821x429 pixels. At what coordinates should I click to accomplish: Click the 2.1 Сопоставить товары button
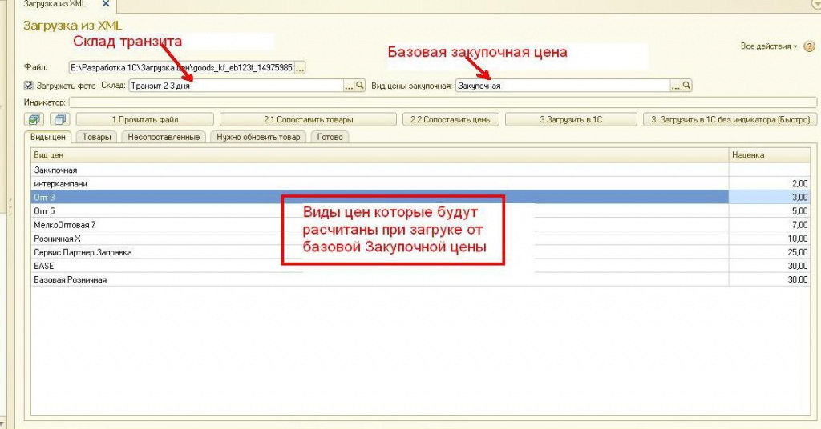pos(308,120)
